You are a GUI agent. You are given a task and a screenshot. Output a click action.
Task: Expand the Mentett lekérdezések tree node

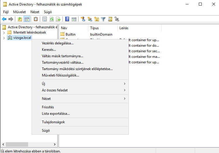tap(4, 32)
